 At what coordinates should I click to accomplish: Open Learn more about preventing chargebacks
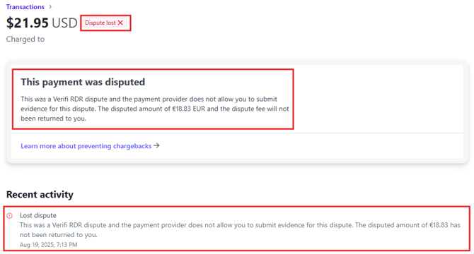point(86,146)
